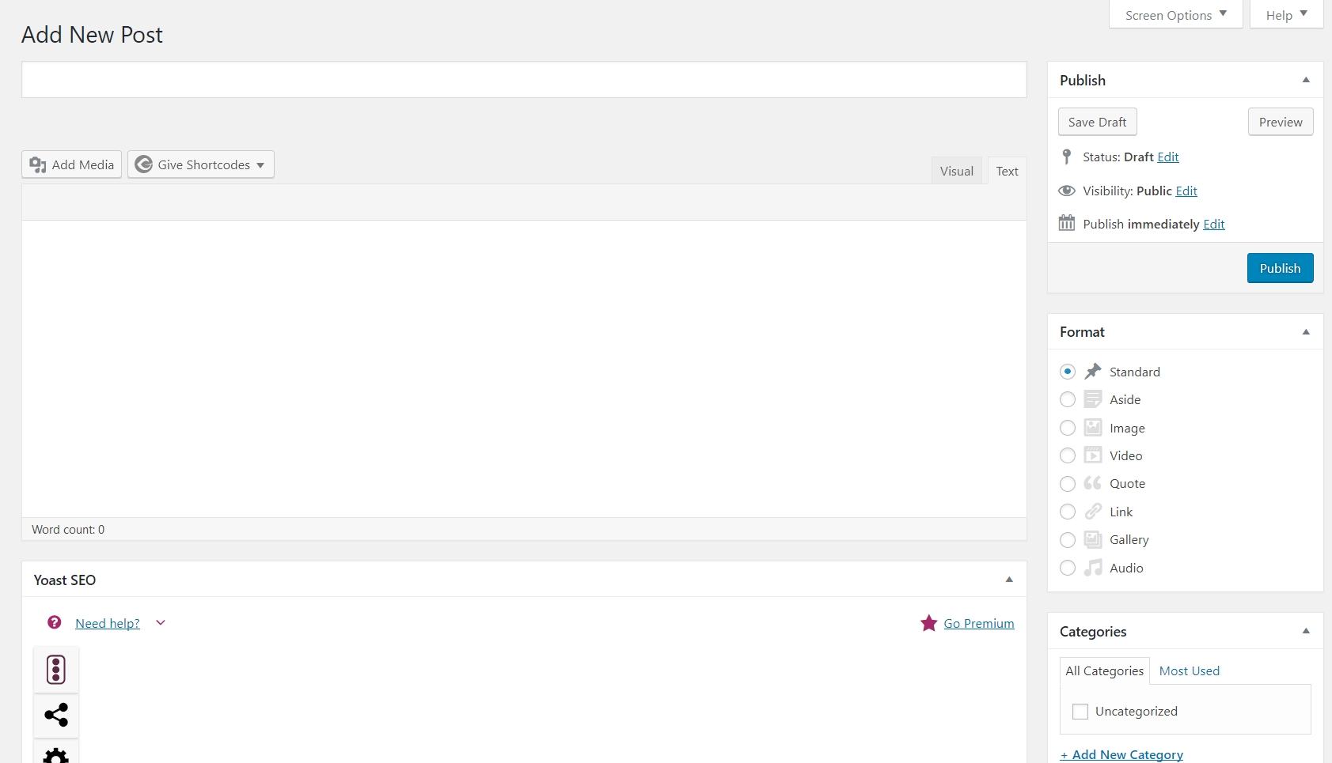1332x763 pixels.
Task: Click the Give logo icon
Action: tap(143, 164)
